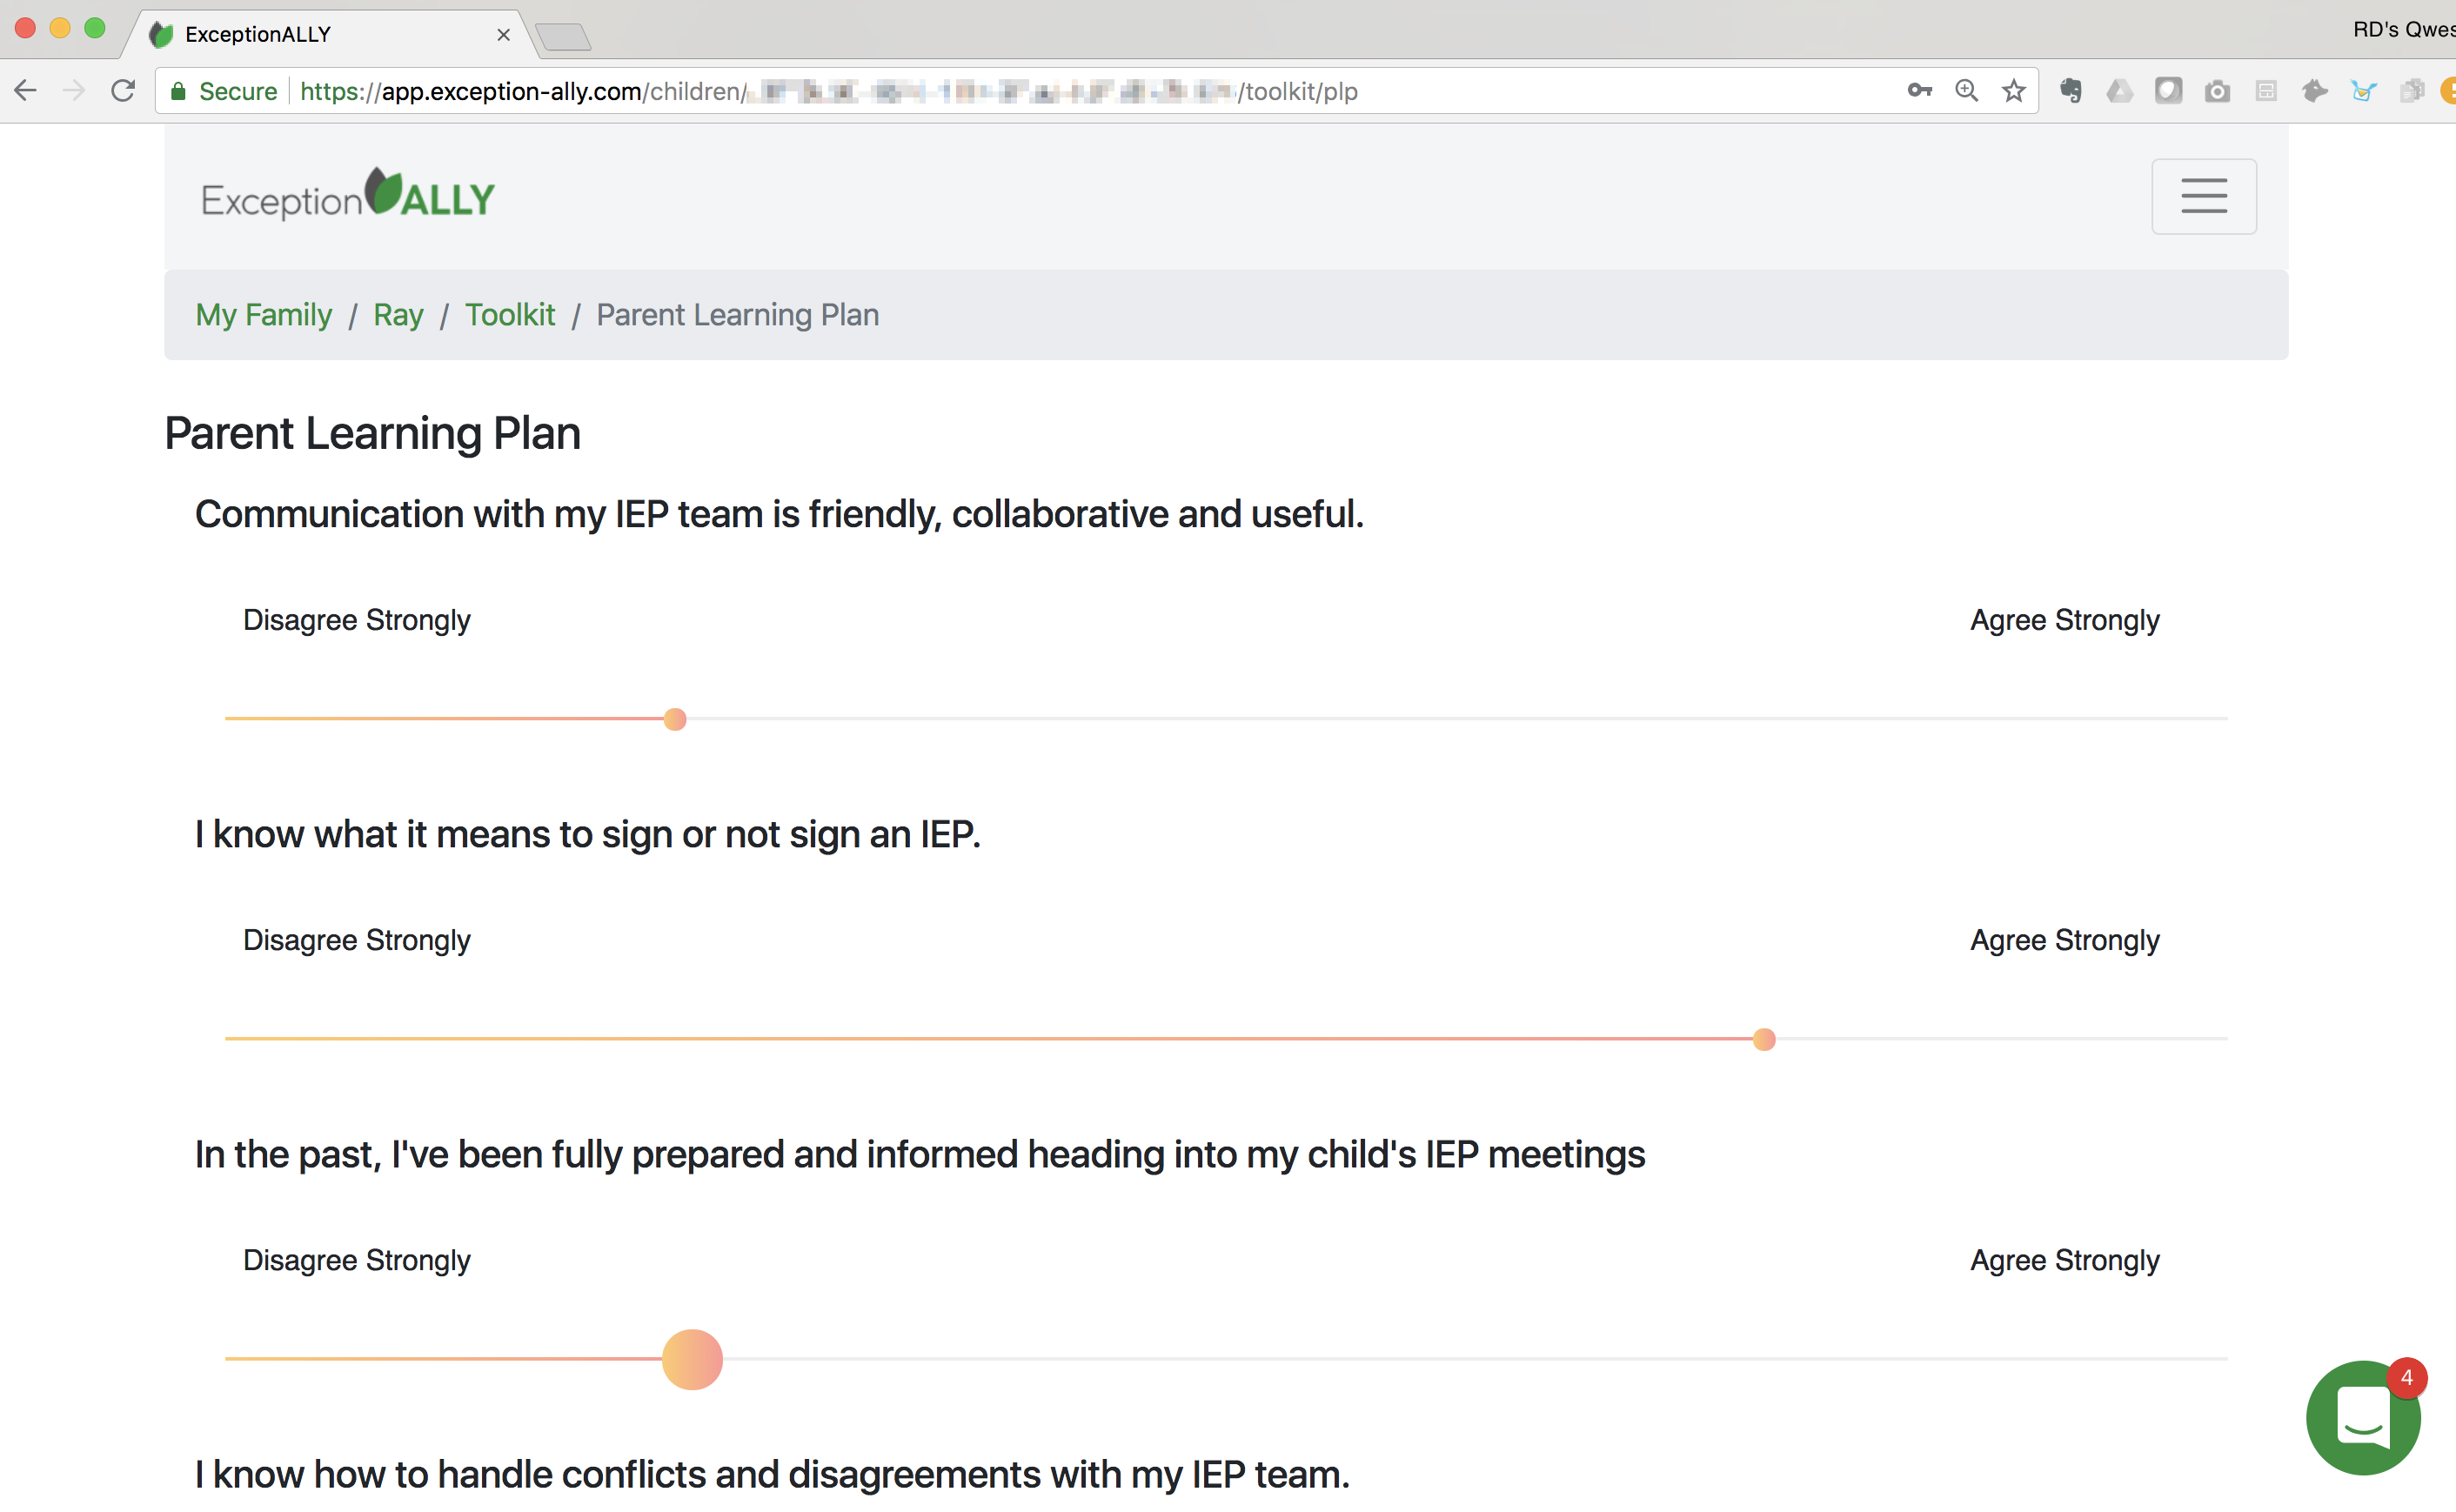Bookmark this page with star icon

[x=2013, y=91]
